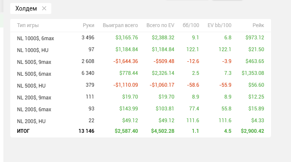Image resolution: width=291 pixels, height=162 pixels.
Task: Select the NL 200$, HU row
Action: click(140, 121)
